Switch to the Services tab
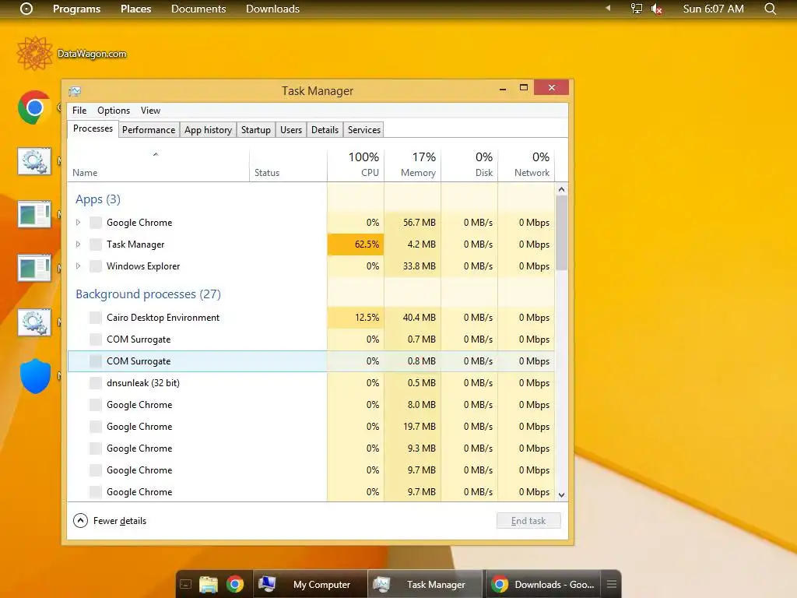Screen dimensions: 797x598 coord(364,130)
